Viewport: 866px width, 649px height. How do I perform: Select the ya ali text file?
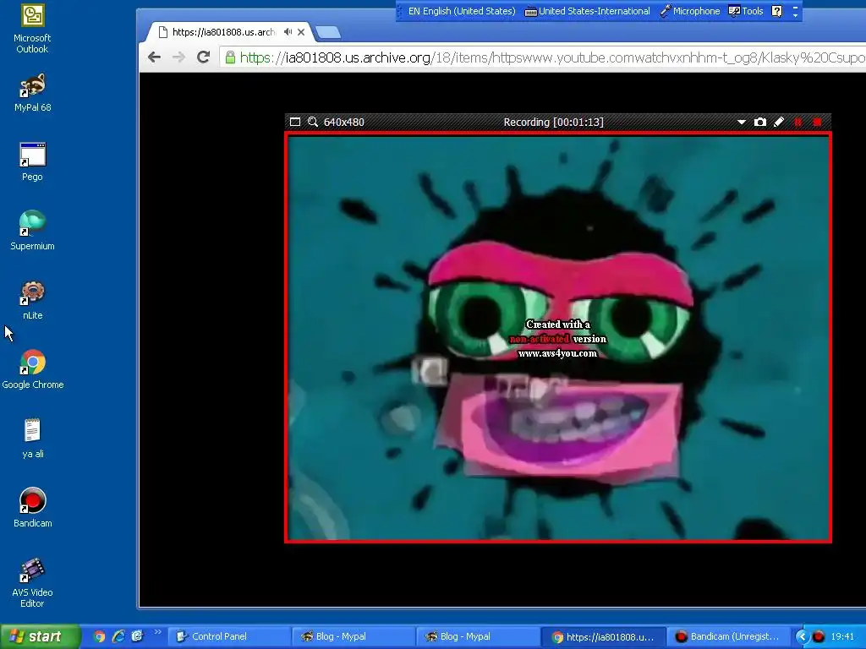pos(33,439)
